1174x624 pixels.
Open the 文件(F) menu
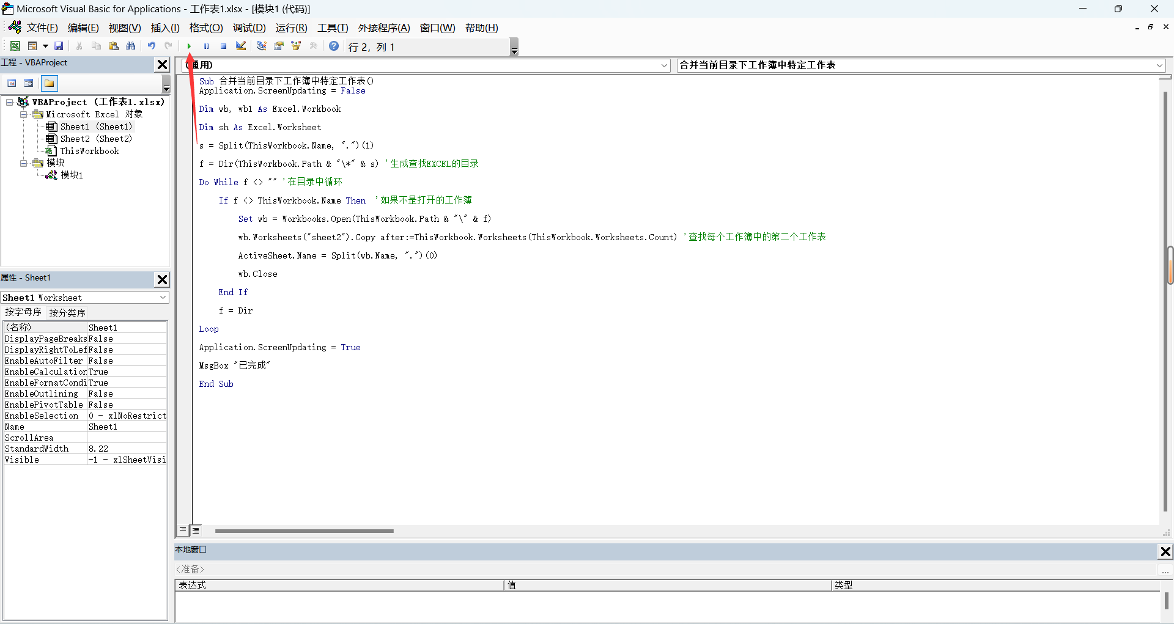click(42, 28)
